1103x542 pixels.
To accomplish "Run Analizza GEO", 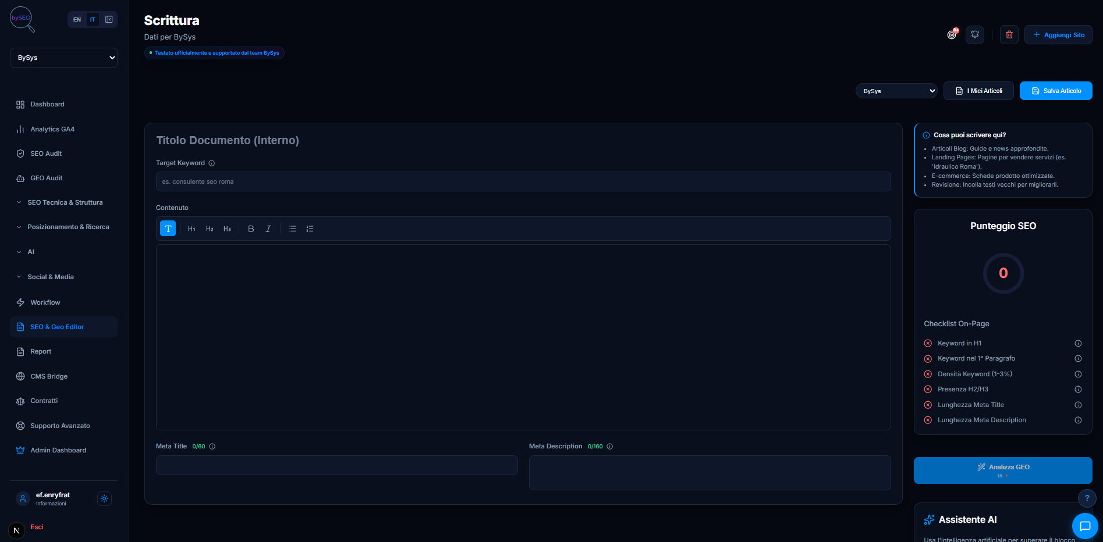I will coord(1003,470).
